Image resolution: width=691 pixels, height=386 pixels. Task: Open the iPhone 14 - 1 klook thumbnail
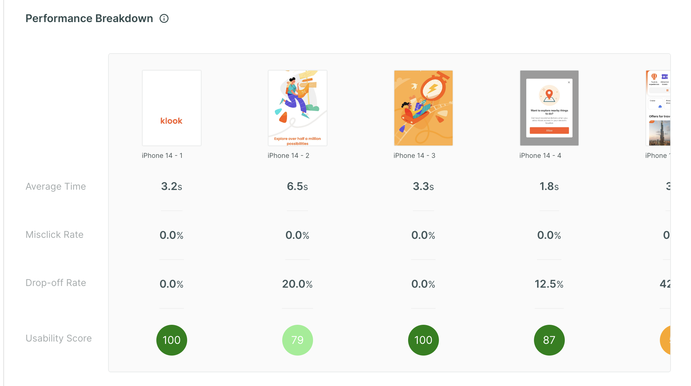tap(172, 108)
